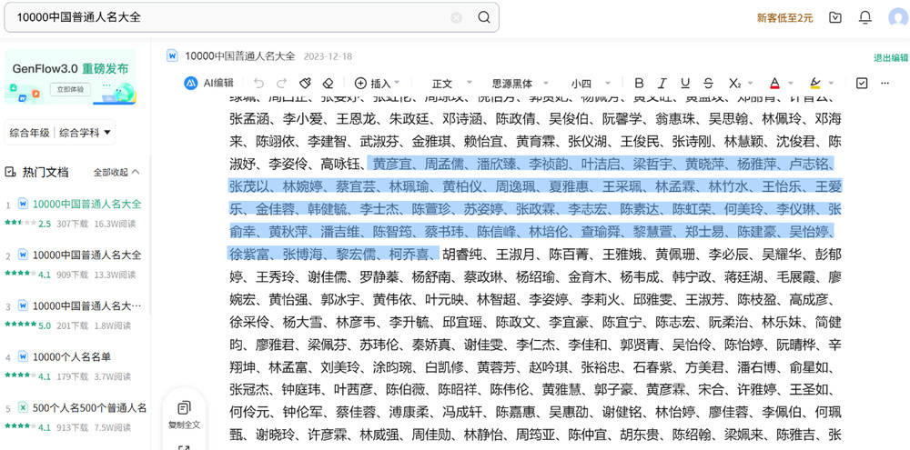
Task: Toggle underline formatting
Action: 685,83
